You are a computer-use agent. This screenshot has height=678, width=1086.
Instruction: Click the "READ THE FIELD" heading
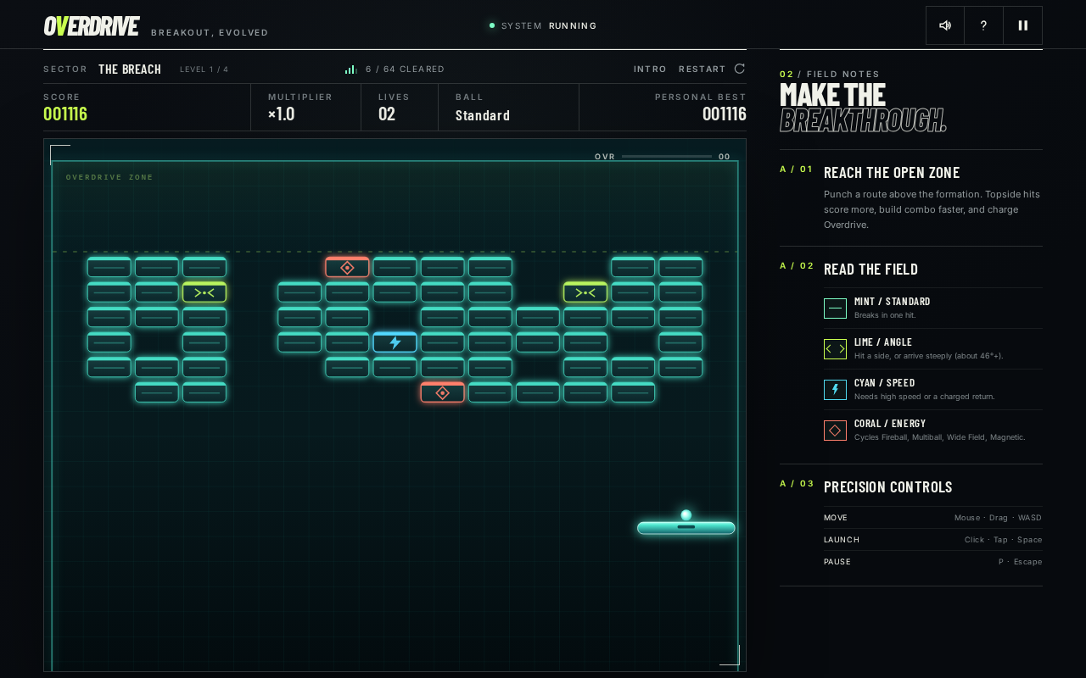pyautogui.click(x=870, y=270)
